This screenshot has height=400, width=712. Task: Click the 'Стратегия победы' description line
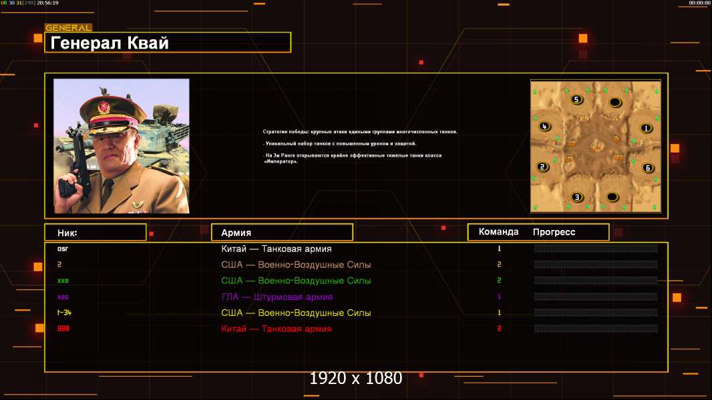point(360,132)
